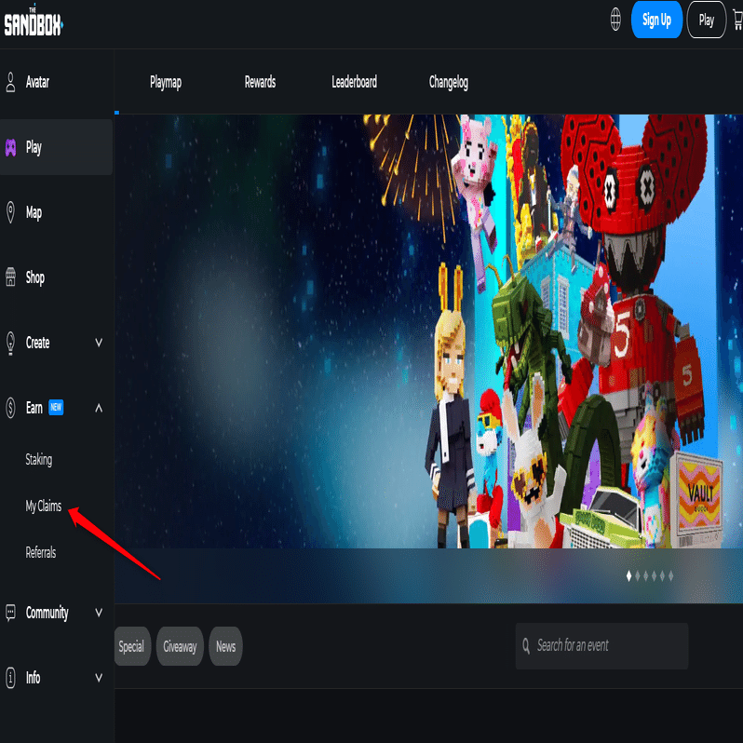Click the hero banner artwork
This screenshot has height=743, width=743.
pyautogui.click(x=428, y=331)
